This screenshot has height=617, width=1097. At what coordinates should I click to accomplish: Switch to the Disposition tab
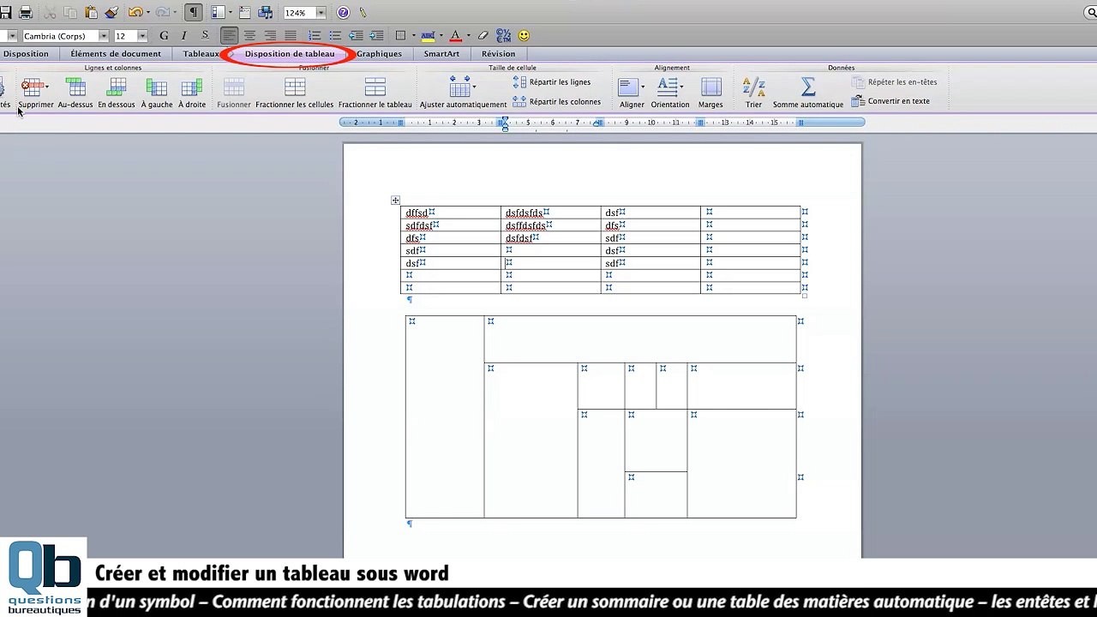pyautogui.click(x=26, y=54)
